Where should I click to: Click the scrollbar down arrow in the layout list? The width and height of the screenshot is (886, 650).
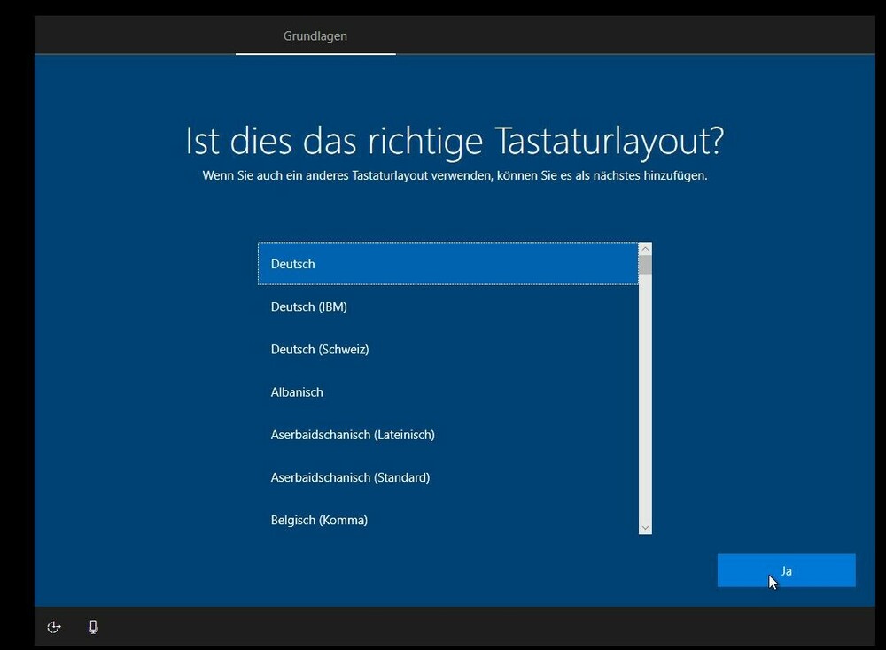click(x=645, y=527)
